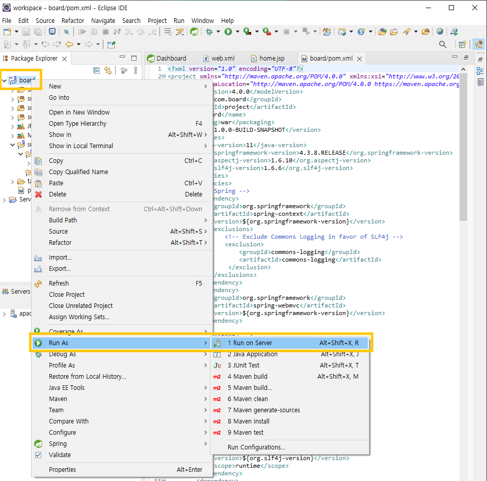Choose Close Project in context menu
Viewport: 487px width, 481px height.
pyautogui.click(x=122, y=295)
